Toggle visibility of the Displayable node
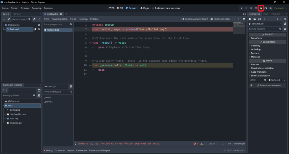Screen dimensions: 289x154 (x=39, y=25)
